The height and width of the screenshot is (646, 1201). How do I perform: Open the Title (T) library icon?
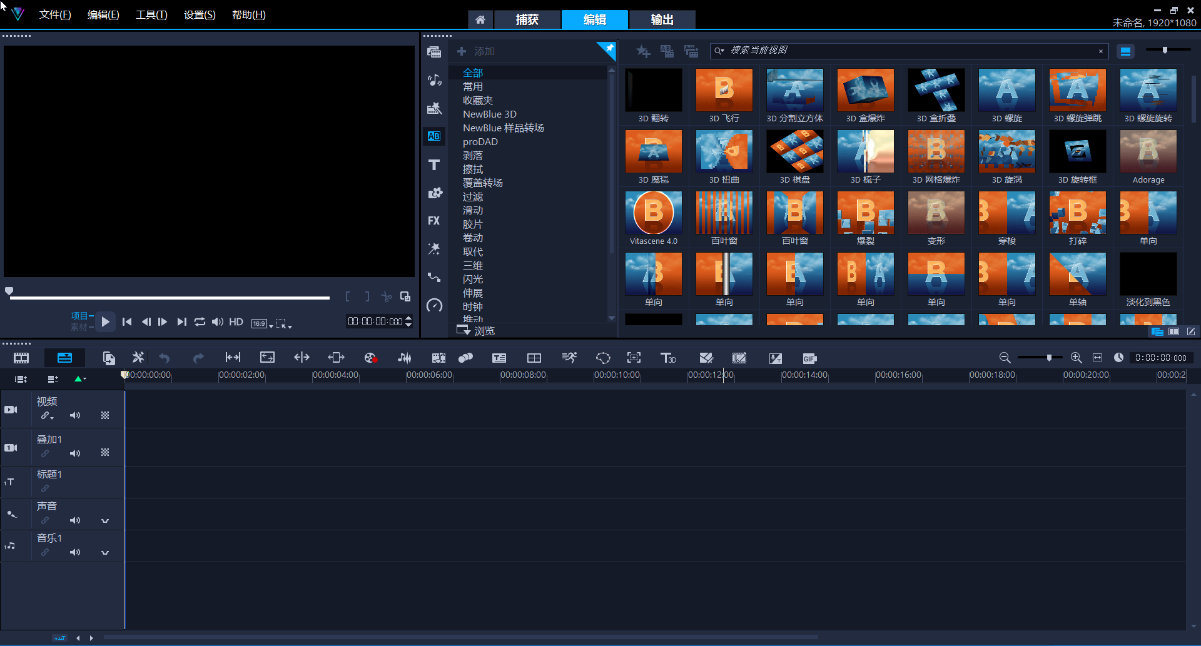[434, 164]
